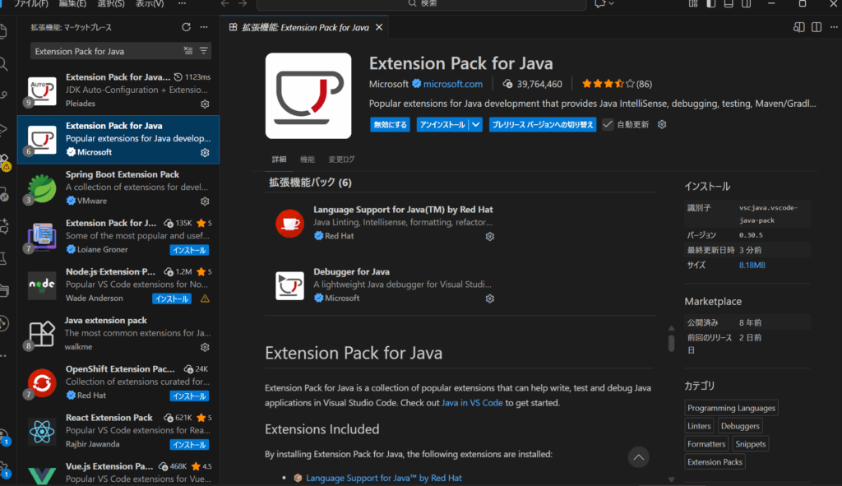Screen dimensions: 842x486
Task: Refresh the extensions marketplace list
Action: tap(187, 27)
